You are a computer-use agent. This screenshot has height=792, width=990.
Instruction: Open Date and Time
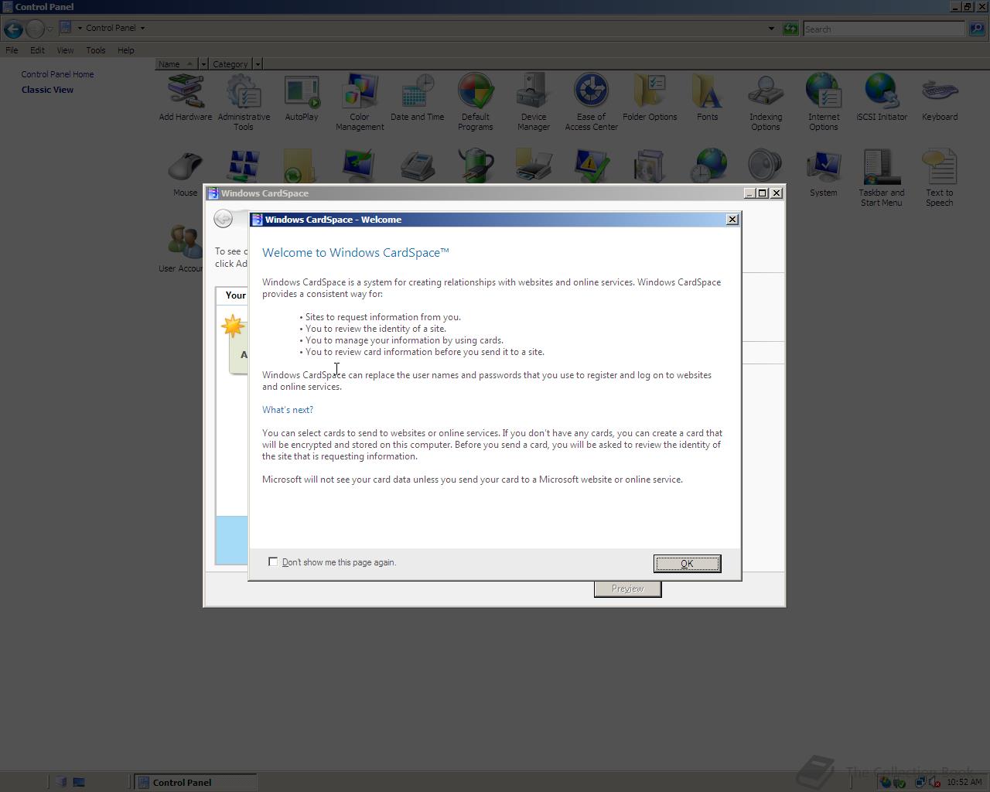tap(418, 98)
